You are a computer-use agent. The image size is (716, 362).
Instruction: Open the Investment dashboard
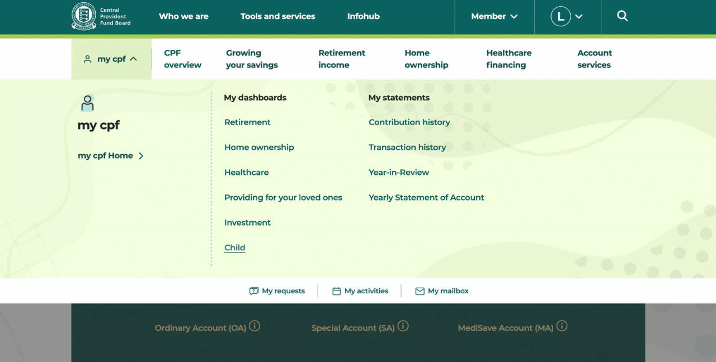tap(247, 223)
